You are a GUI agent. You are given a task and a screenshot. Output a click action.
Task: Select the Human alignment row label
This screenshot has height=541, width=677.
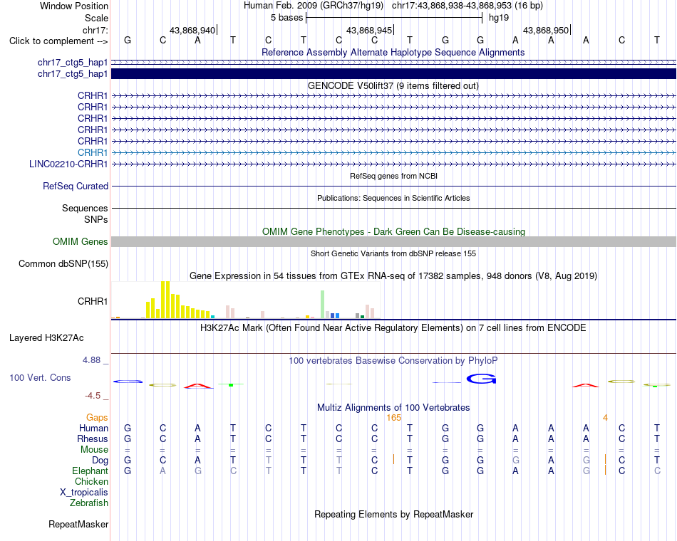point(93,428)
